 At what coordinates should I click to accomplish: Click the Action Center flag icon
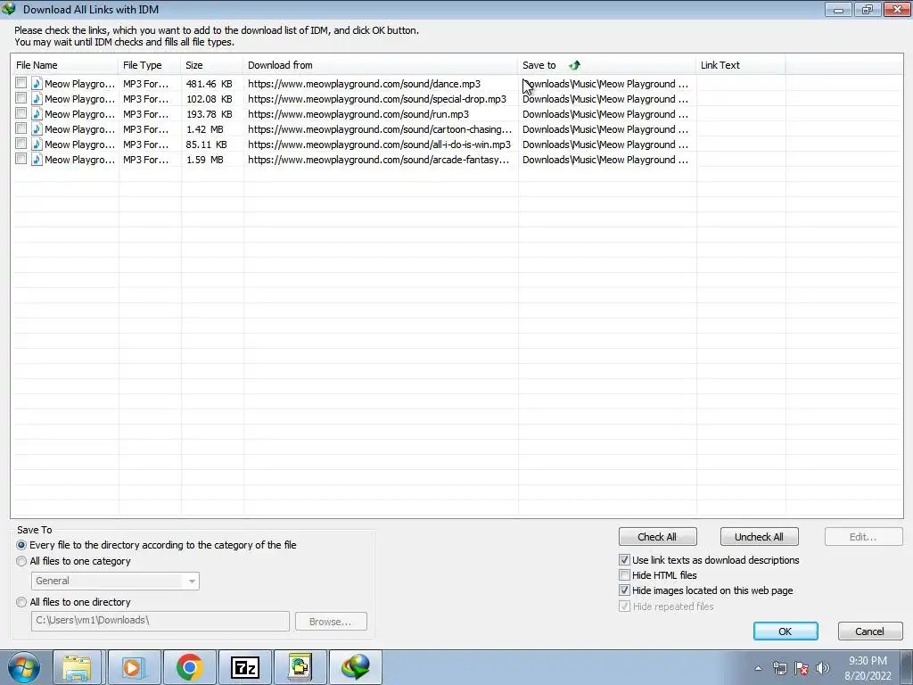point(802,668)
